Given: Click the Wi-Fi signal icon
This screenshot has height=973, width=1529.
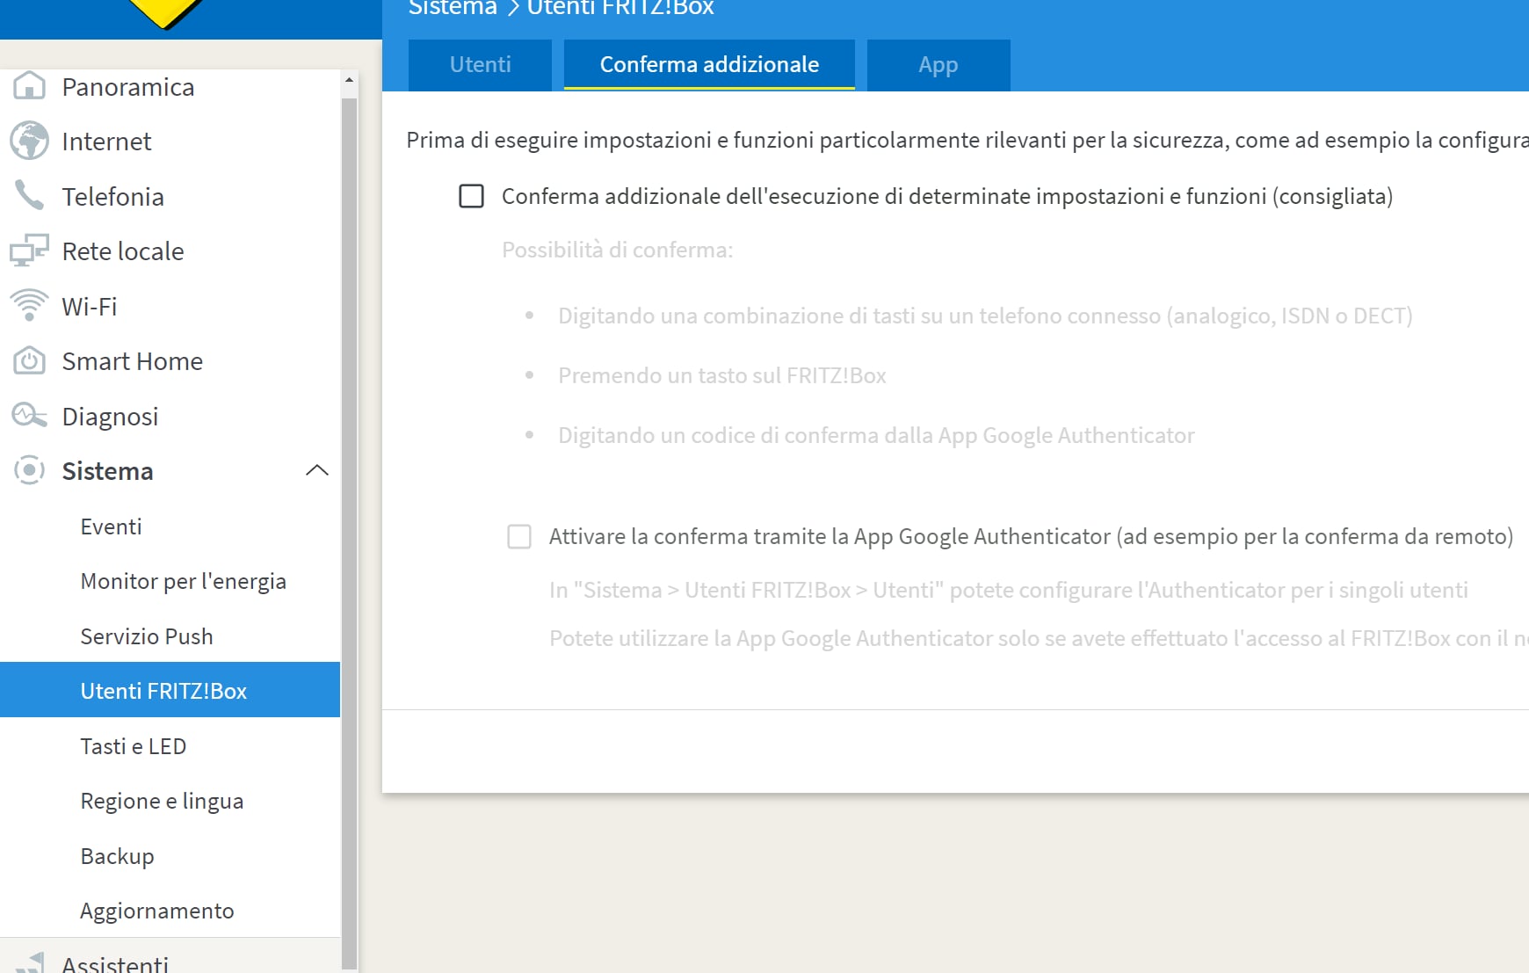Looking at the screenshot, I should click(29, 305).
